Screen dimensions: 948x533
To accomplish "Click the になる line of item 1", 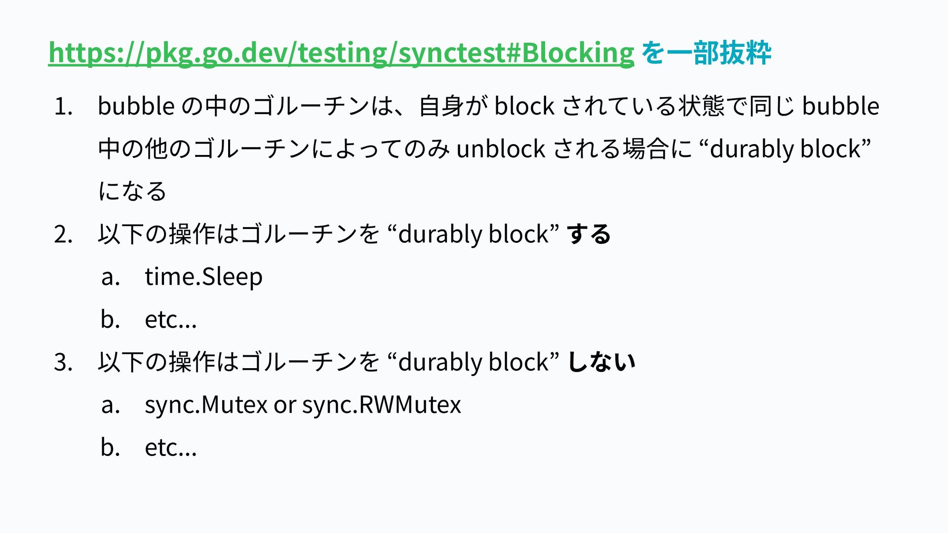I will [132, 191].
